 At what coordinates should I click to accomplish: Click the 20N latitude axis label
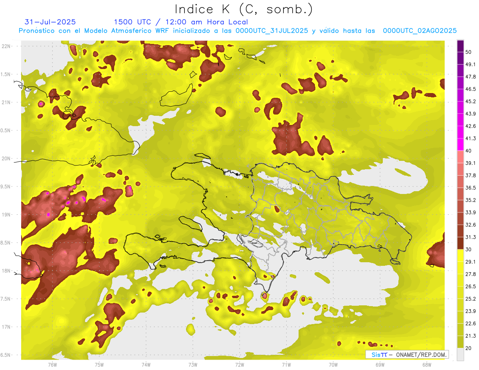[x=6, y=158]
